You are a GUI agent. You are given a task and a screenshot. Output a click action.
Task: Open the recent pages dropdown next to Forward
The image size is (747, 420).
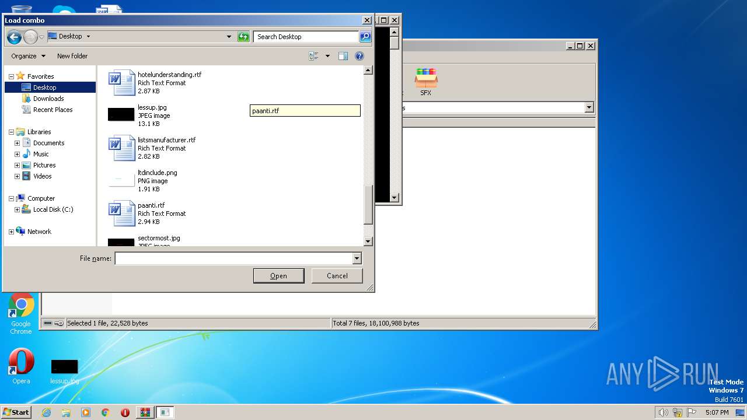(41, 37)
